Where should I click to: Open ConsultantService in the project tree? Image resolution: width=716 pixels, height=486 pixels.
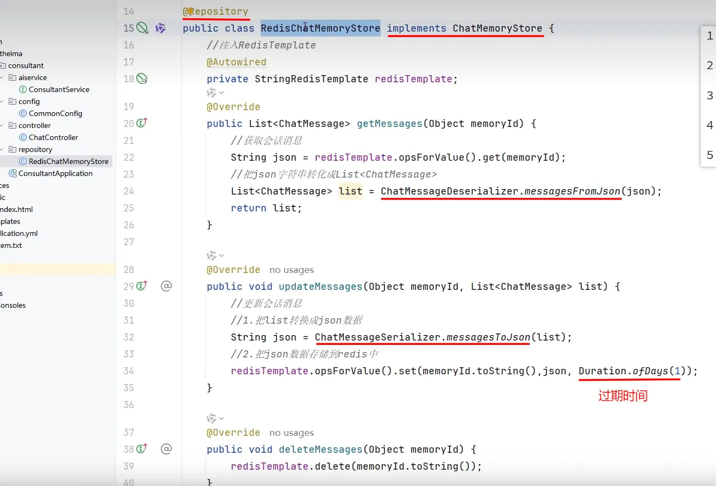59,89
